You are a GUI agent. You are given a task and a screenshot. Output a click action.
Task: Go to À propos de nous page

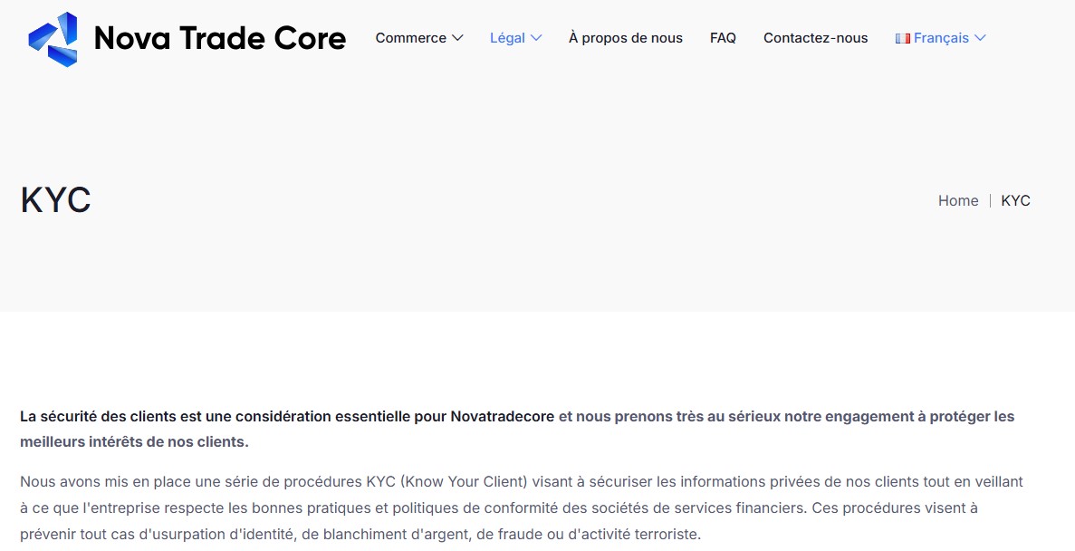pos(625,38)
